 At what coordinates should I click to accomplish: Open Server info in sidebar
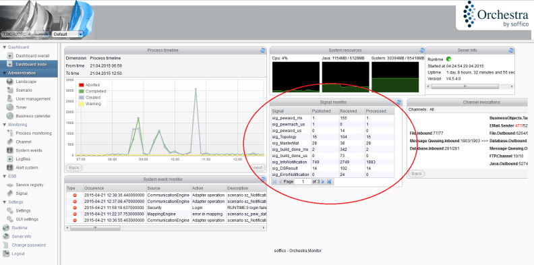click(x=22, y=237)
